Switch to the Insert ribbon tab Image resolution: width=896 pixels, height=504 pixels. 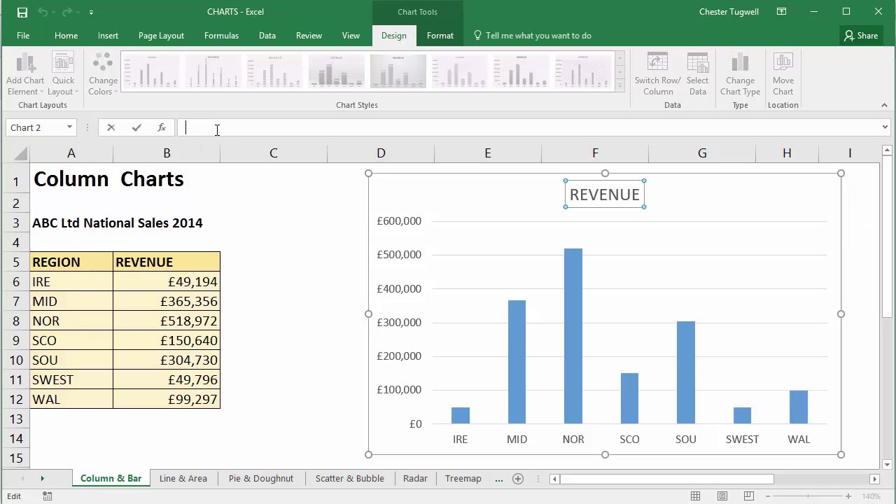coord(108,36)
